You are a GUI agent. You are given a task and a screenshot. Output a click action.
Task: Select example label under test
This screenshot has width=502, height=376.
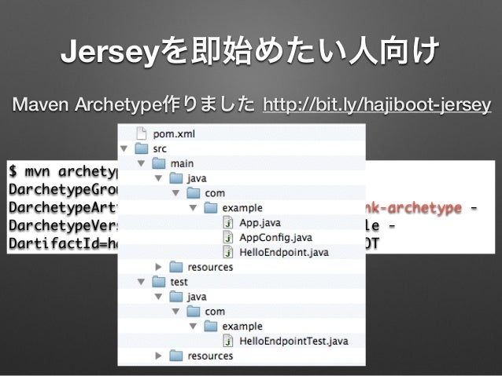pos(242,327)
